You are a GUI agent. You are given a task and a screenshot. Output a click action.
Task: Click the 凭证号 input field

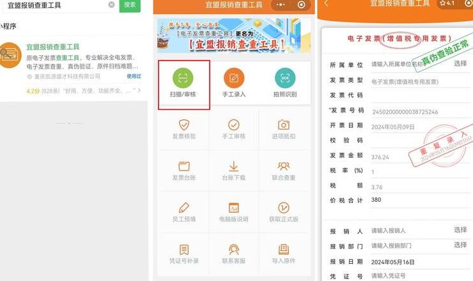(389, 276)
